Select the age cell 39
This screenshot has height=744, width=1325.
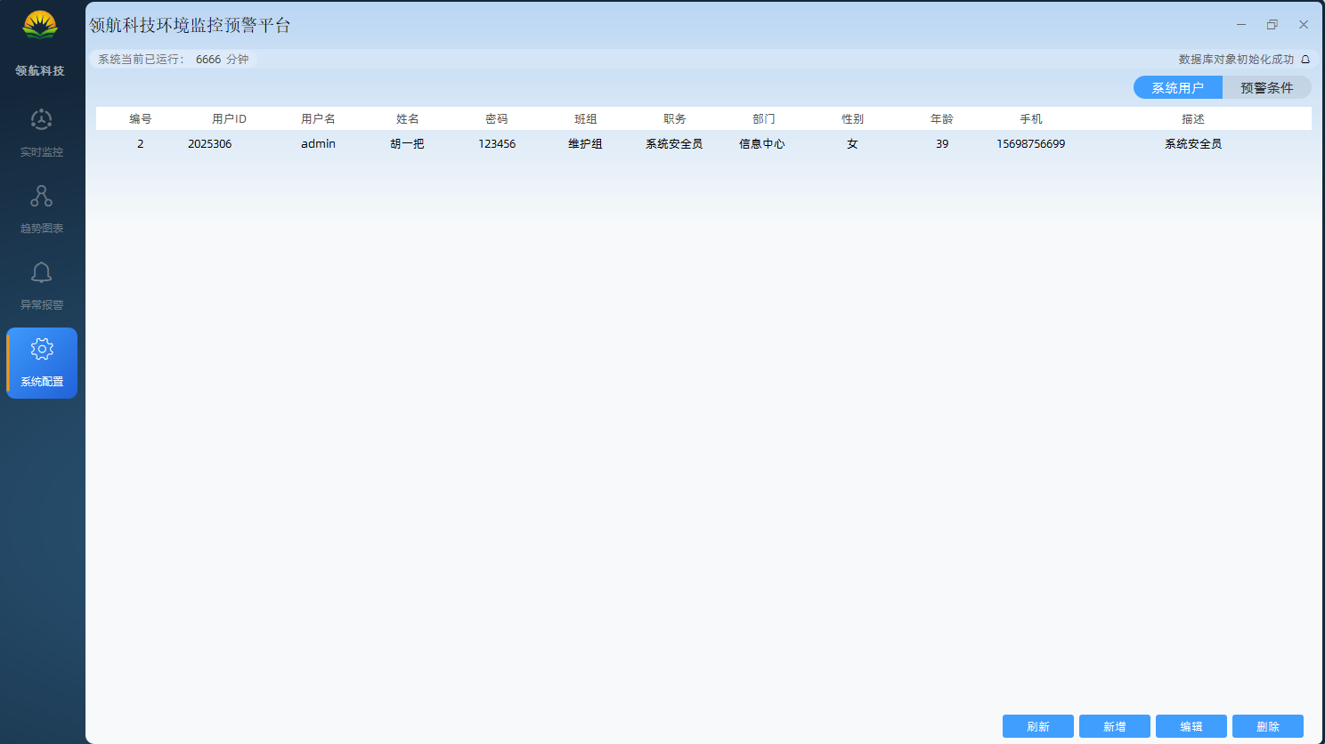[x=942, y=143]
